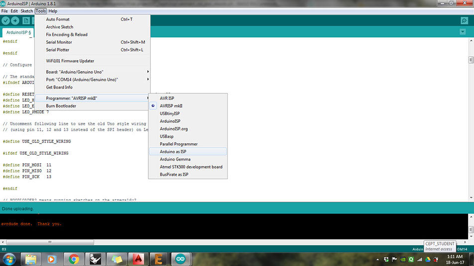Click Get Board Info
This screenshot has width=474, height=266.
pos(93,87)
